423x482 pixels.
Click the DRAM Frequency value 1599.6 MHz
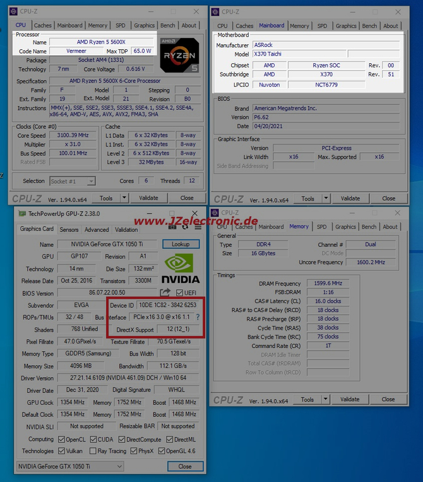point(328,283)
